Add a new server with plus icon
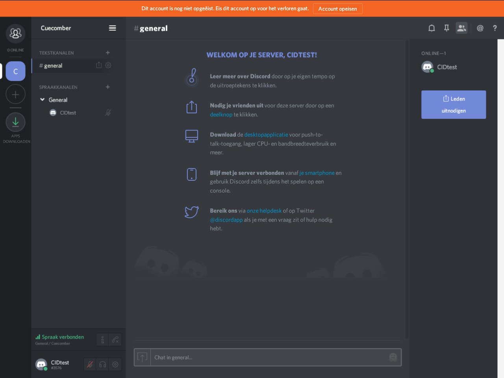504x378 pixels. (15, 94)
